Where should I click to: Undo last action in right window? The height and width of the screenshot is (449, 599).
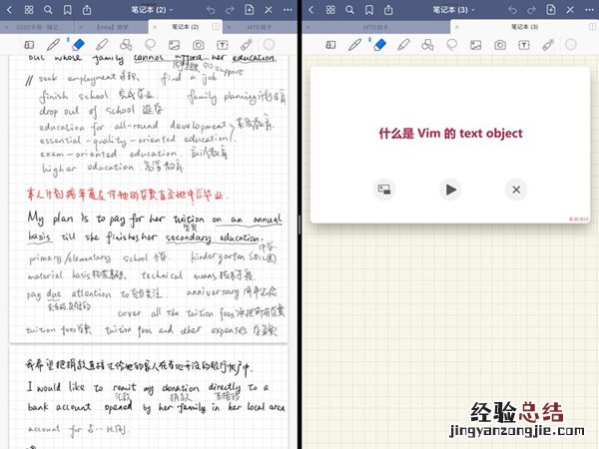tap(512, 10)
